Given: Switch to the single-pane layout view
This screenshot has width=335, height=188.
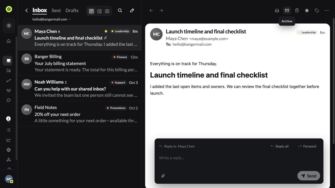Looking at the screenshot, I should tap(107, 11).
